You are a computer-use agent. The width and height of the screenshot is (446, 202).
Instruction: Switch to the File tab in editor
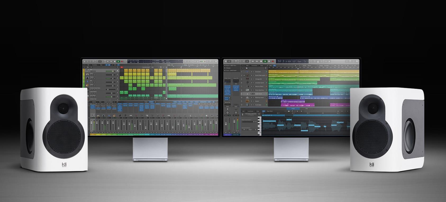click(x=307, y=109)
